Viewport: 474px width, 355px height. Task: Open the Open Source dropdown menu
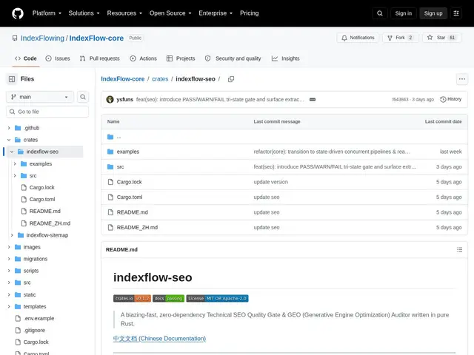coord(170,13)
